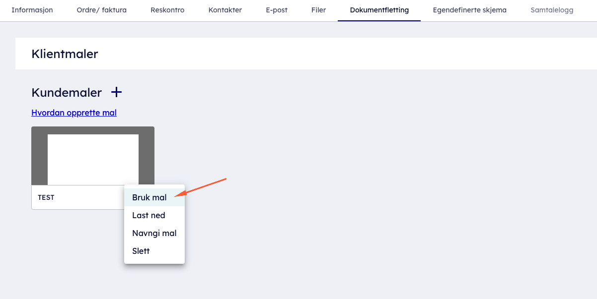Go to the Samtalelogg tab

[x=551, y=10]
